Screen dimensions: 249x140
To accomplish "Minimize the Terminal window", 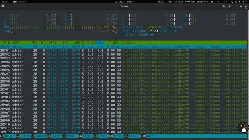I will click(x=236, y=7).
